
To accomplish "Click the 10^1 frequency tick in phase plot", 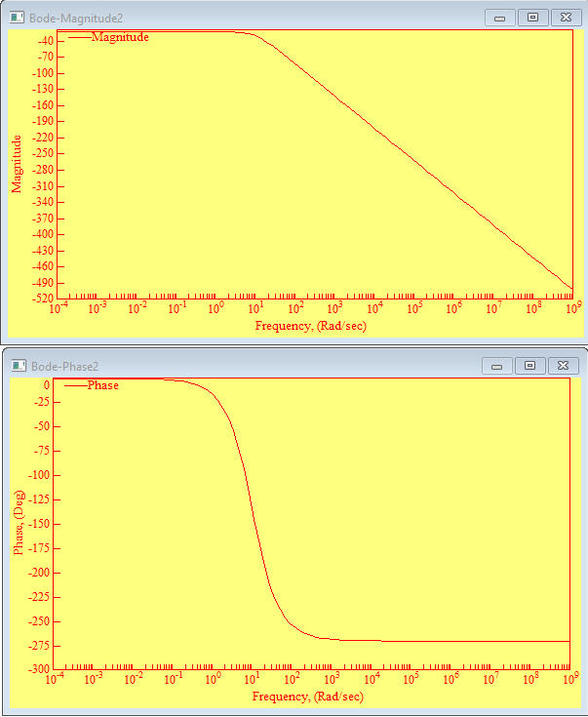I will tap(253, 678).
